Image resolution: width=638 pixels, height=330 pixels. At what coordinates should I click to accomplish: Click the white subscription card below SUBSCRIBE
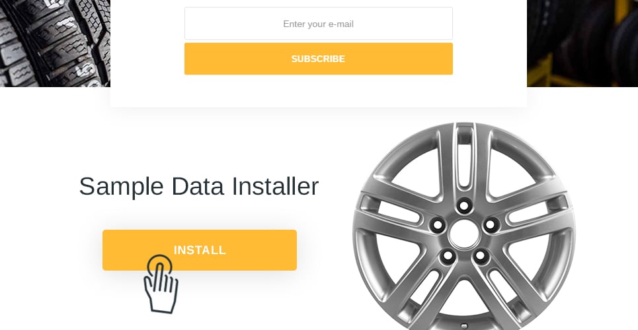tap(318, 91)
